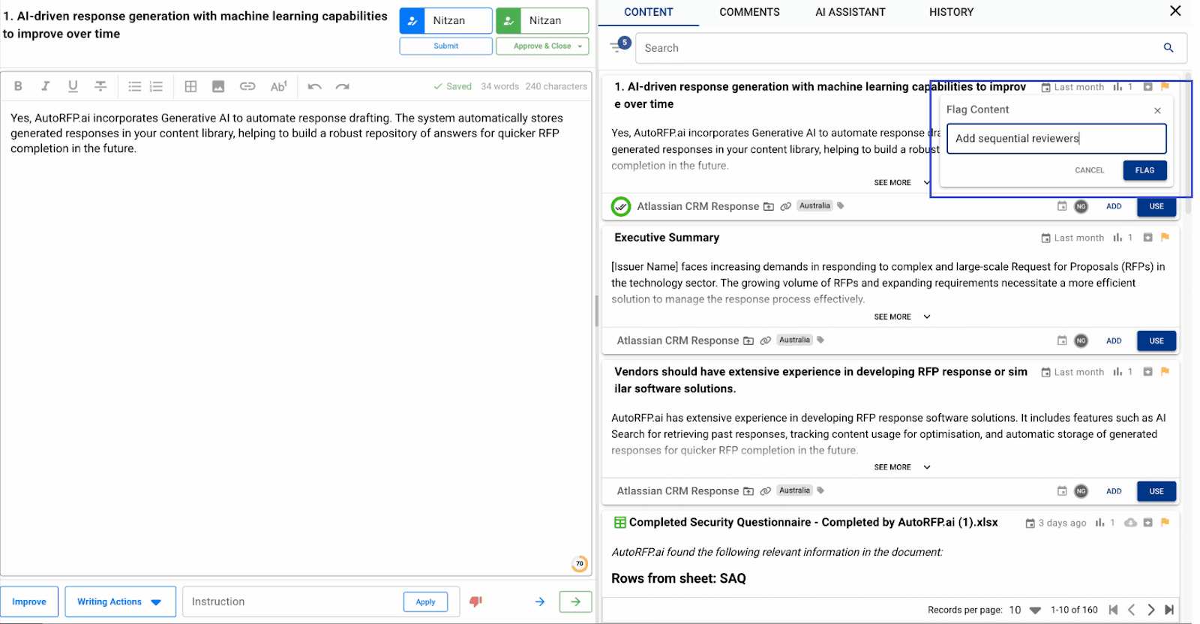Toggle strikethrough formatting
This screenshot has height=624, width=1200.
[100, 86]
